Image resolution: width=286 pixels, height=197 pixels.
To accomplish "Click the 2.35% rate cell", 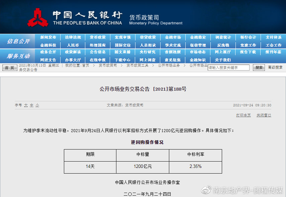I will [x=196, y=167].
